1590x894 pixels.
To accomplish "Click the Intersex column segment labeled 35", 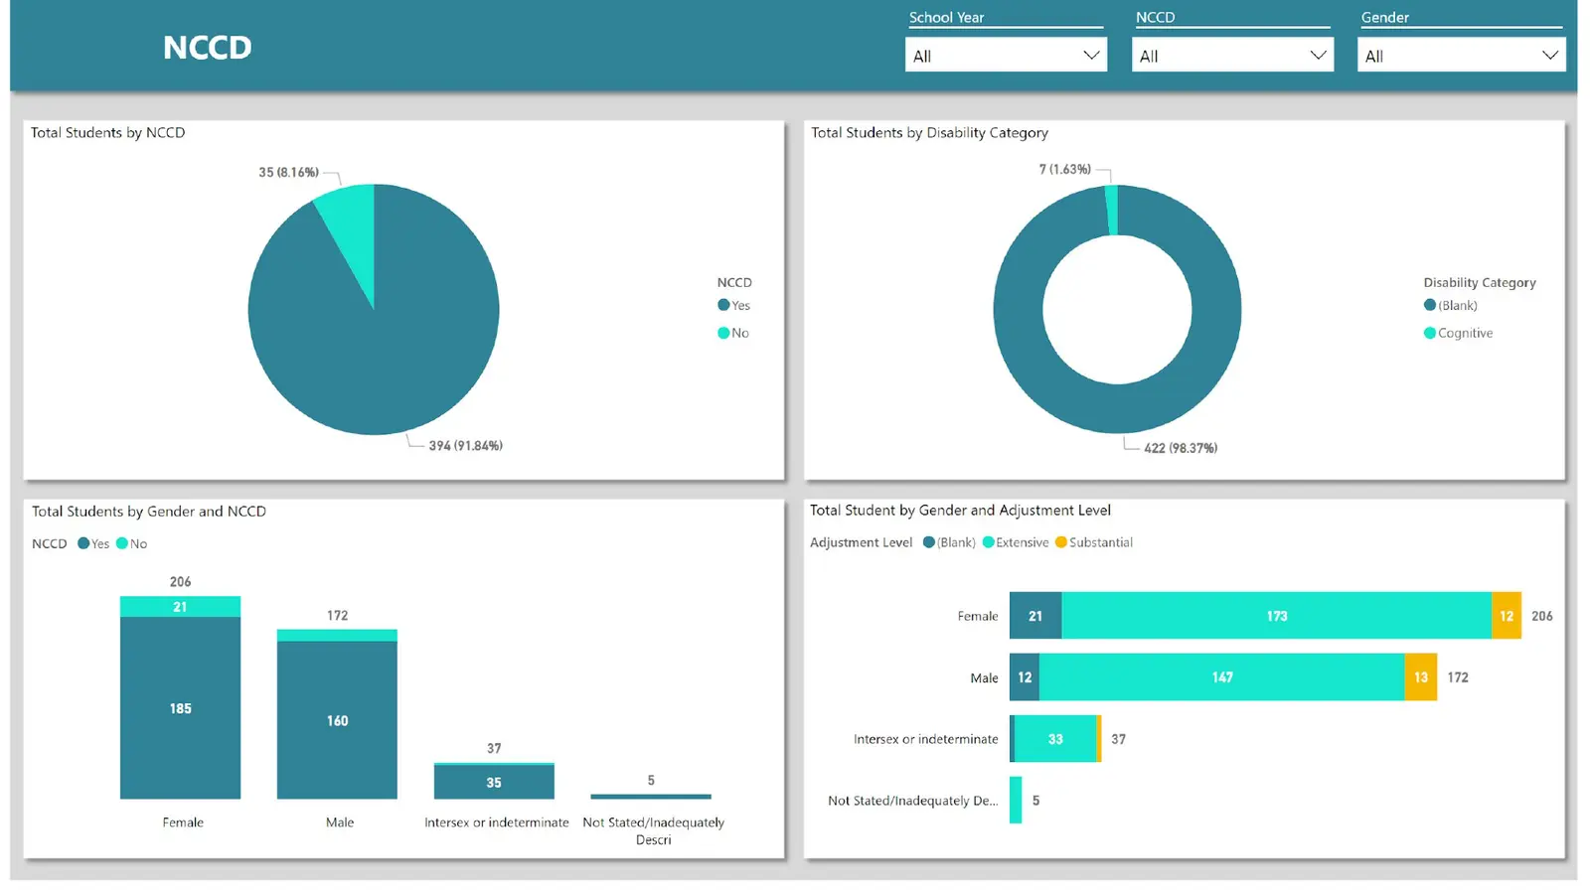I will 494,782.
